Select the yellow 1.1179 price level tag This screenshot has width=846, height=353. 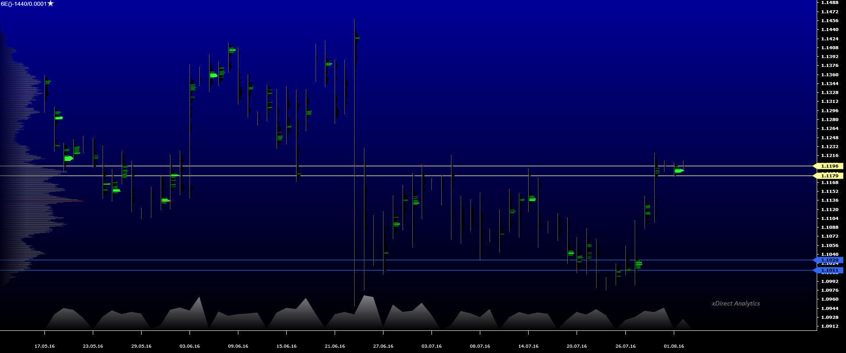(829, 176)
